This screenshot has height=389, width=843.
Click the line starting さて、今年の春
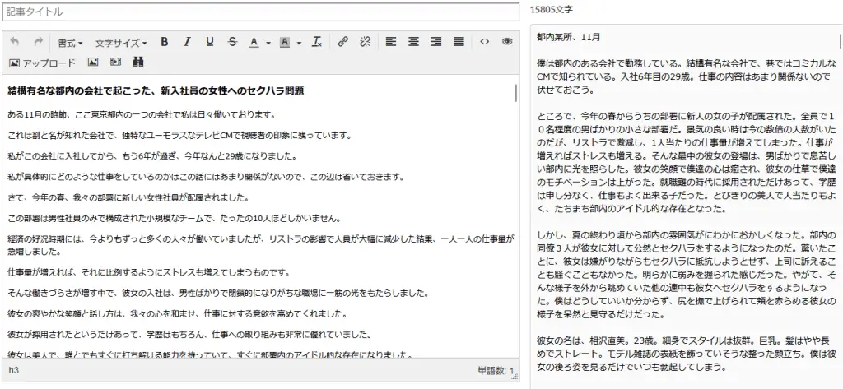pyautogui.click(x=128, y=197)
